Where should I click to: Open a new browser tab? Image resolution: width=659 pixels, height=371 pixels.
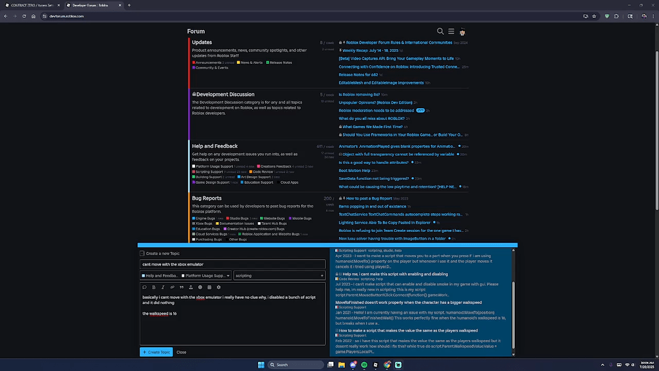coord(129,5)
